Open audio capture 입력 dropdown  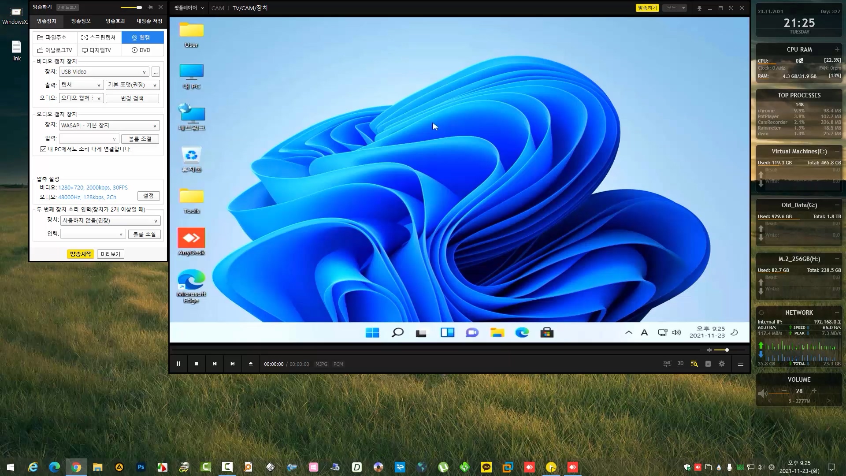pyautogui.click(x=89, y=139)
